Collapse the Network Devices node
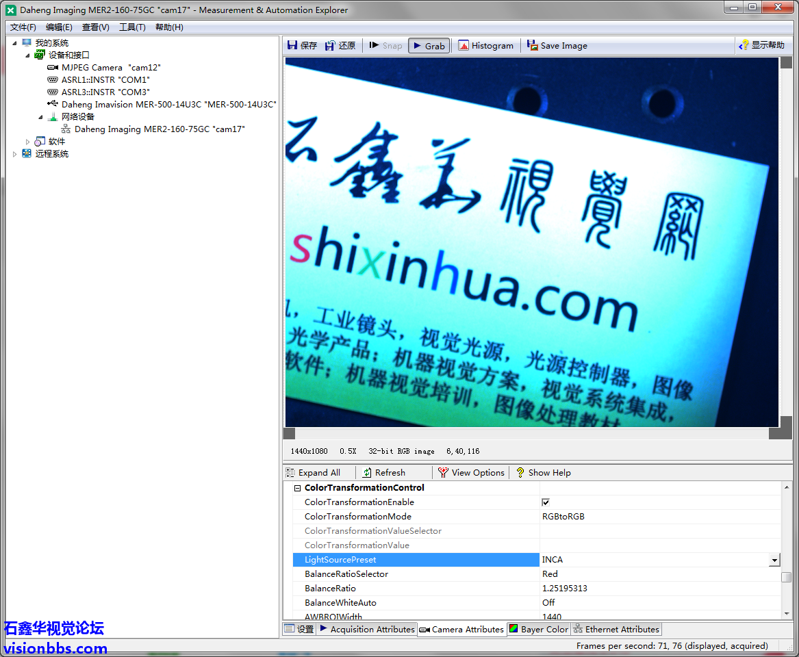 click(x=41, y=117)
